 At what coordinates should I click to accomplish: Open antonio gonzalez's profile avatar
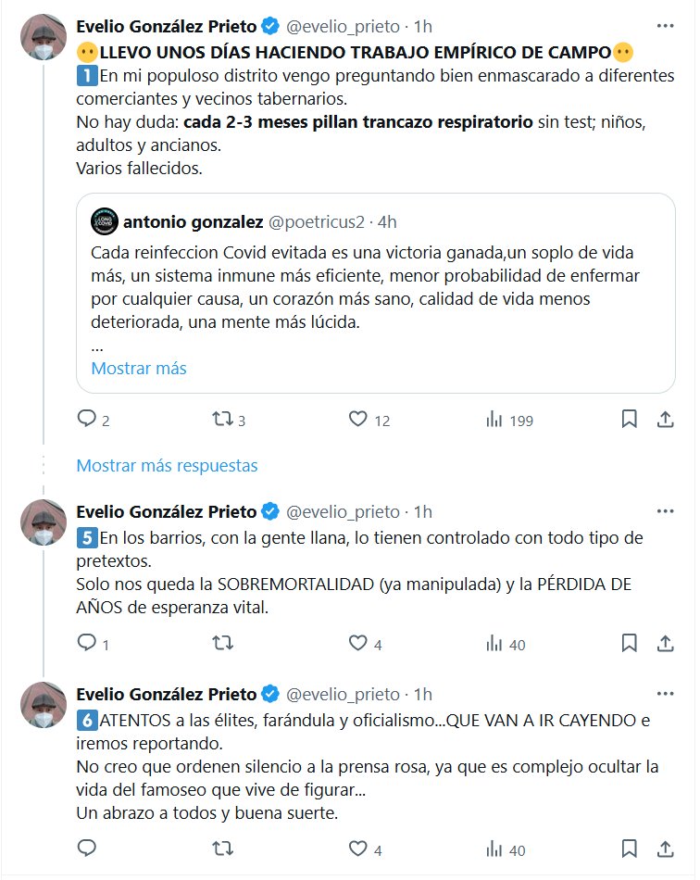coord(104,222)
